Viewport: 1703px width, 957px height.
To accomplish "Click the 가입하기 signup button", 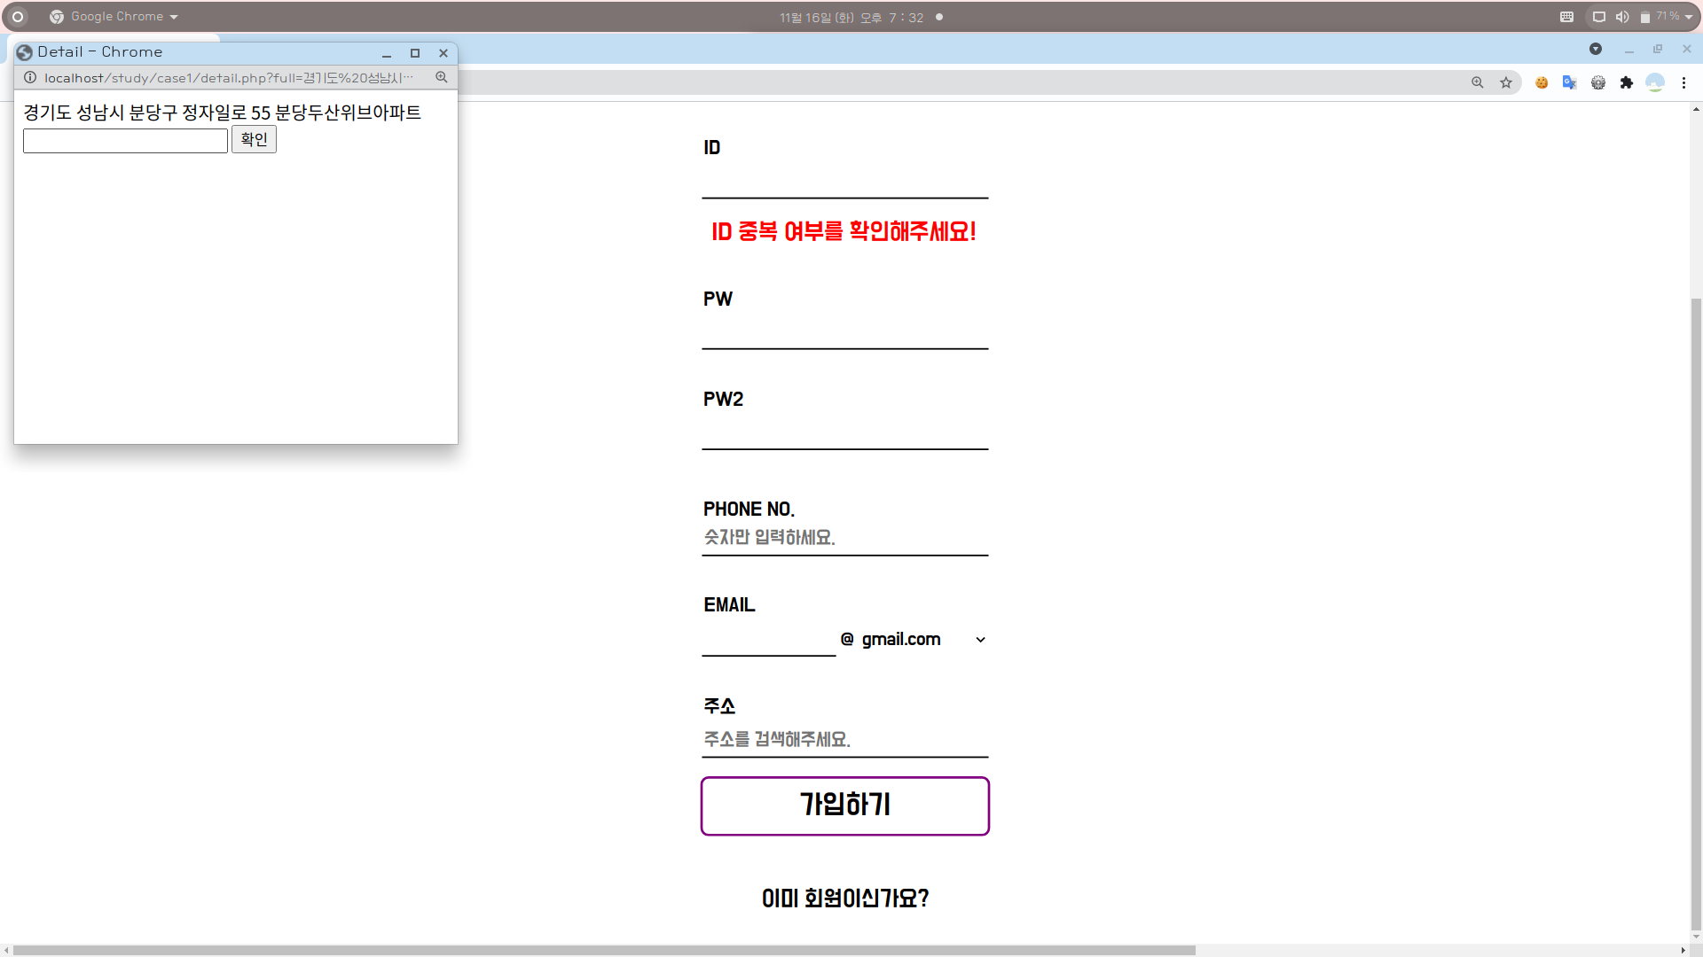I will [844, 805].
